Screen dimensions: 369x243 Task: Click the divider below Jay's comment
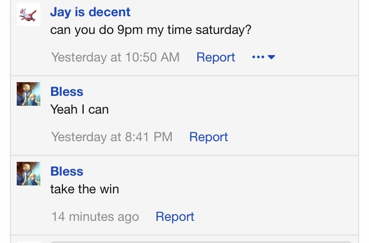tap(184, 76)
